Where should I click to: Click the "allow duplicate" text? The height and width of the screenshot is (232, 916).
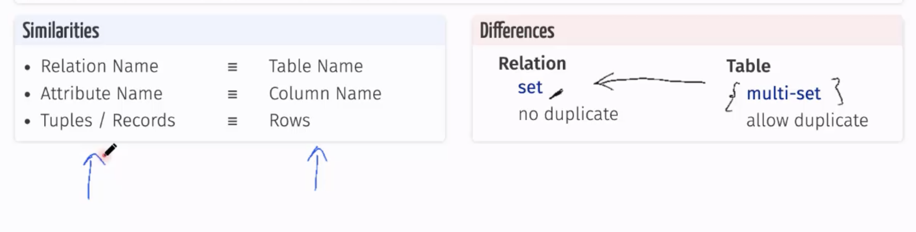pyautogui.click(x=807, y=121)
